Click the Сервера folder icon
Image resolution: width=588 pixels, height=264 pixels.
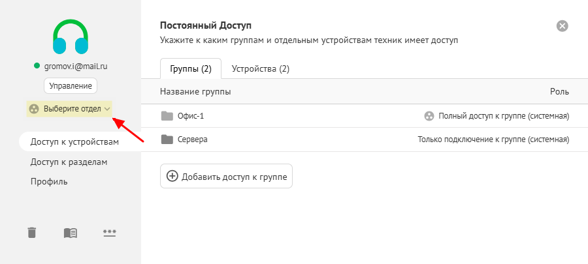pyautogui.click(x=167, y=139)
